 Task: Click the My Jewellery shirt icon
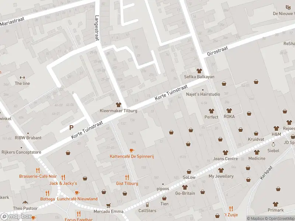click(x=221, y=170)
